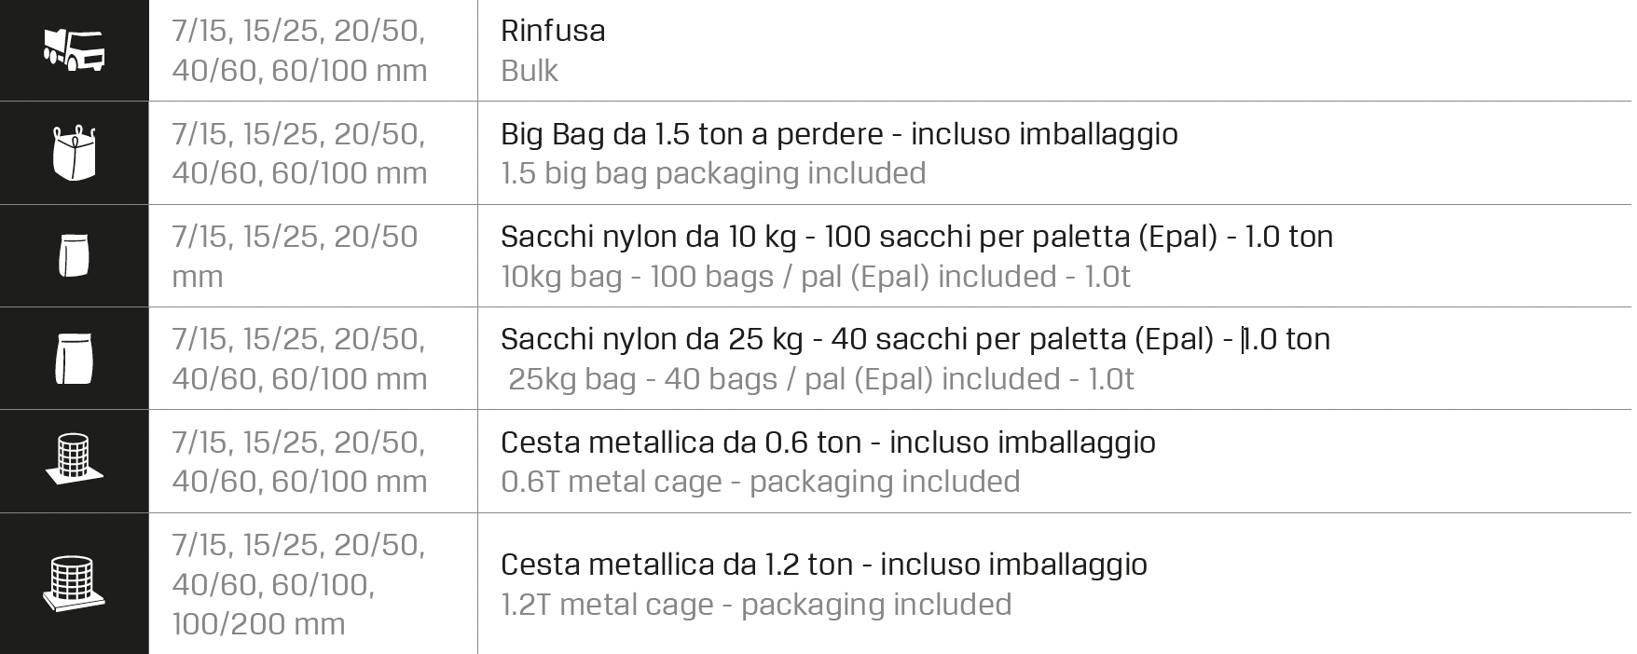Viewport: 1637px width, 654px height.
Task: Click 'Cesta metallica da 0.6 ton' description
Action: (828, 442)
